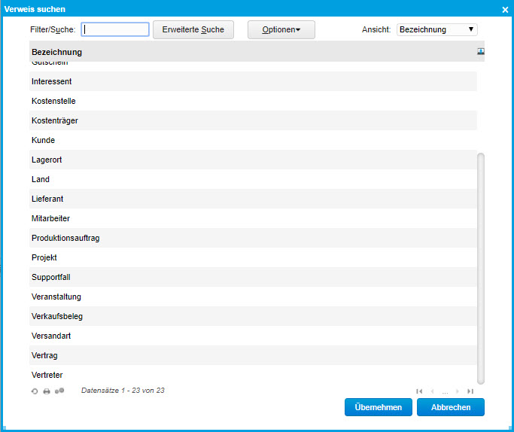
Task: Select the Lieferant row
Action: pos(47,199)
